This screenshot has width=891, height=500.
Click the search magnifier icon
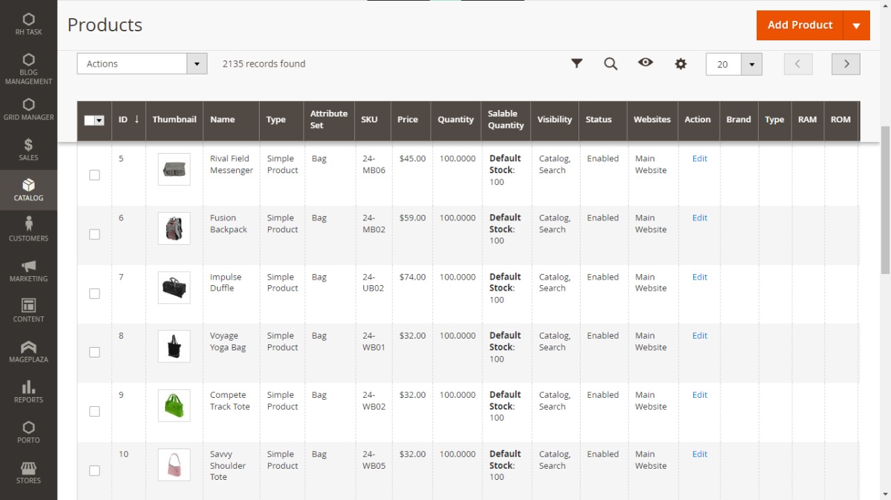[610, 63]
